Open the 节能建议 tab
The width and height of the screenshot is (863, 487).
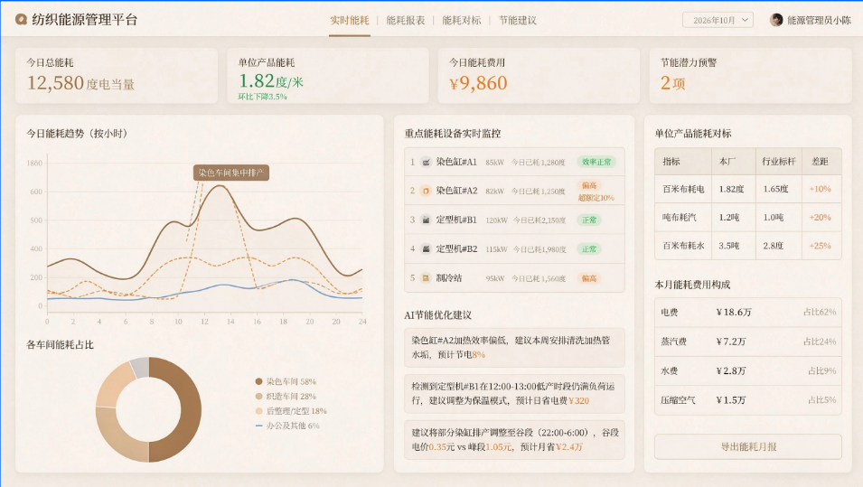point(518,21)
